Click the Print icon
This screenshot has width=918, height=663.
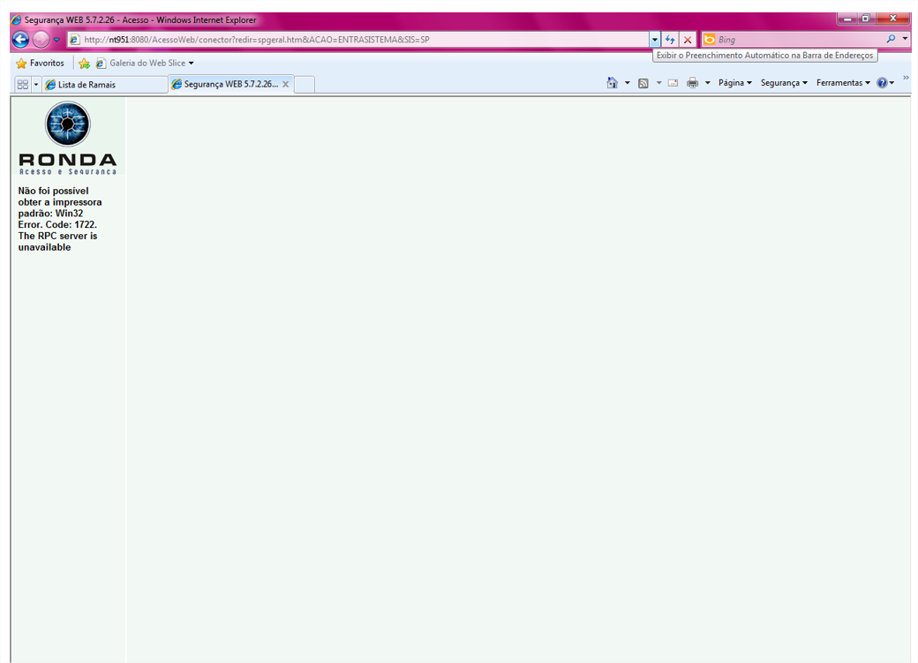[693, 83]
